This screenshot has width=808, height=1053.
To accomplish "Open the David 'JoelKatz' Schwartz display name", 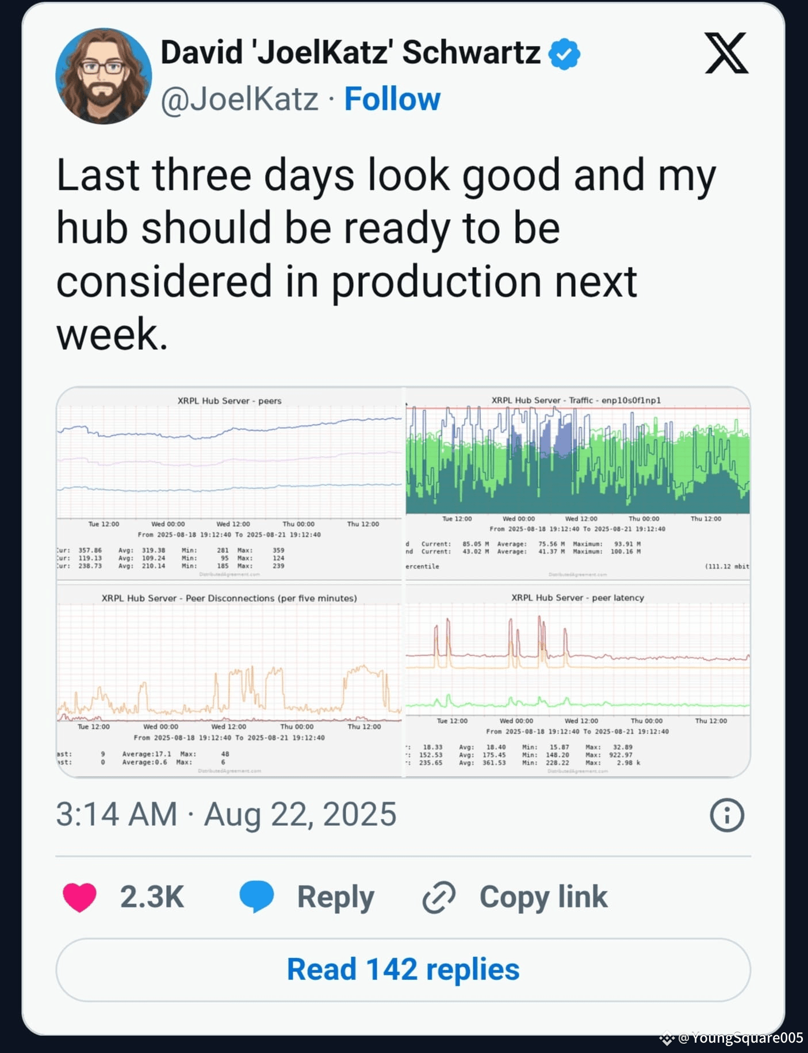I will pos(350,53).
